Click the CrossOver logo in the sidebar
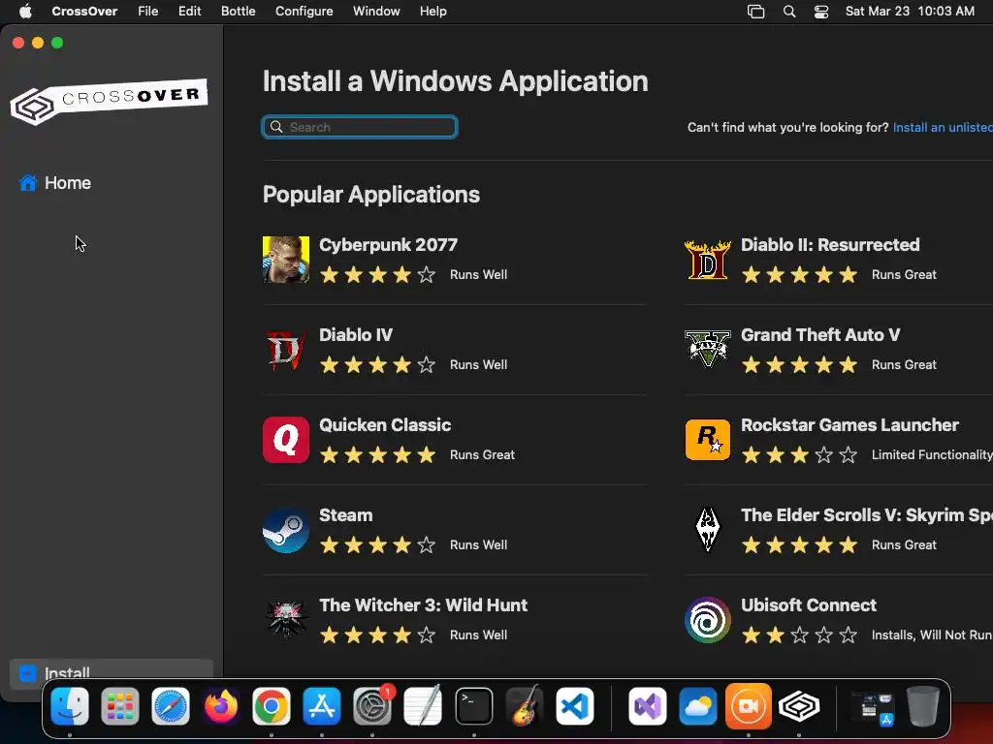 point(109,101)
